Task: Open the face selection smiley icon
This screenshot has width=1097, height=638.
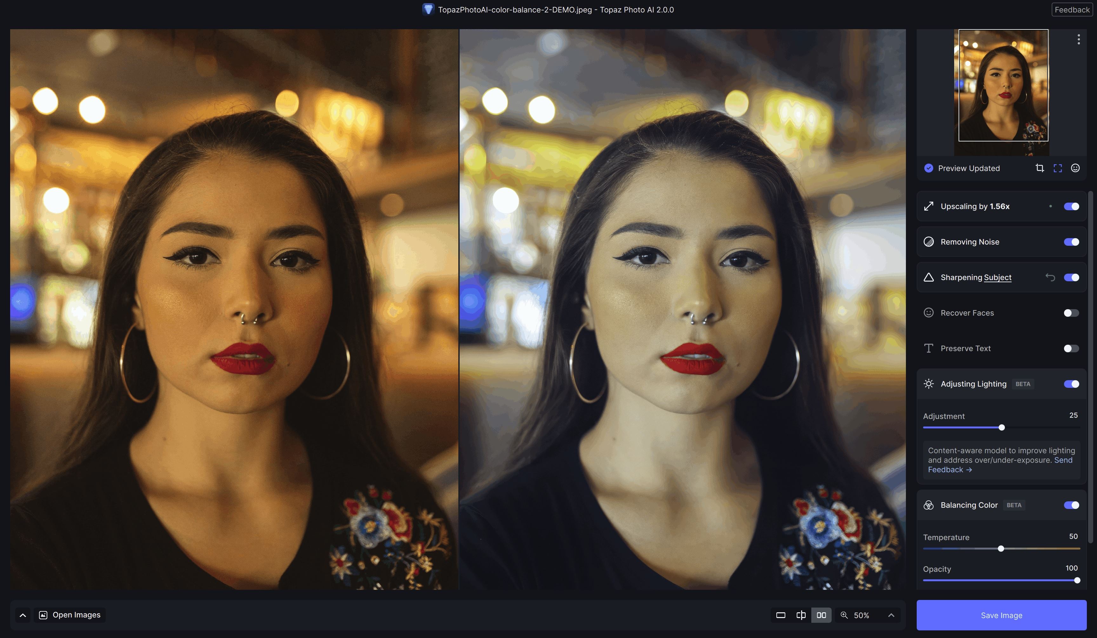Action: pyautogui.click(x=1075, y=168)
